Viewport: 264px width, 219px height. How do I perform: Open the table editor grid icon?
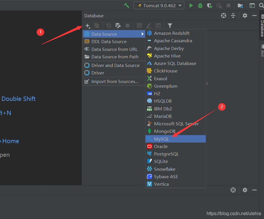point(139,26)
